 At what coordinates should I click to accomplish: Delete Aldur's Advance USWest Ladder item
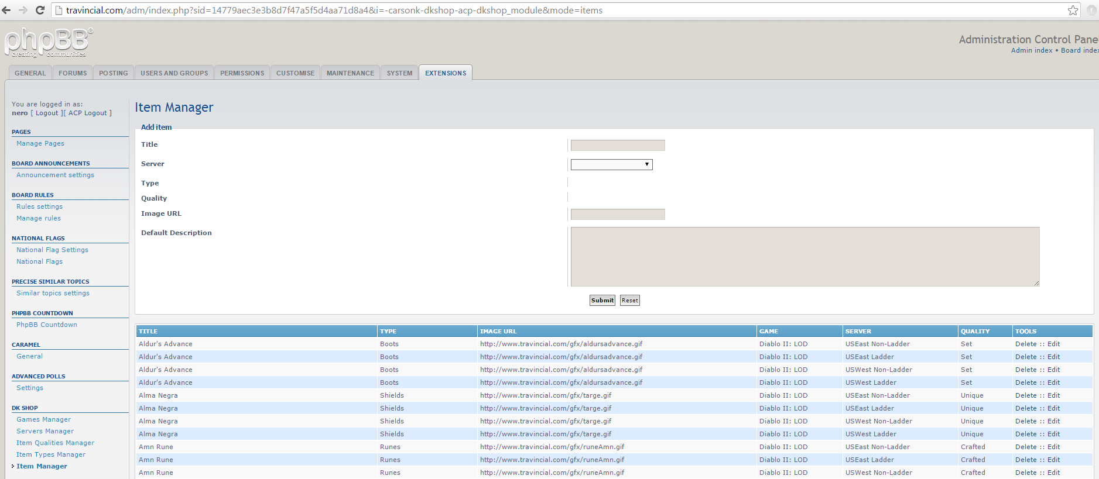1026,382
